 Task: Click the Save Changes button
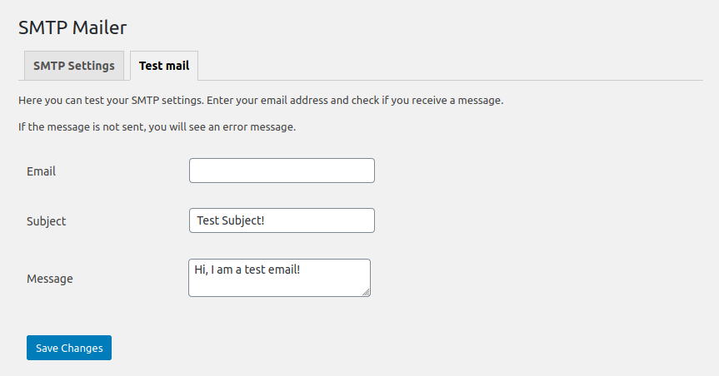[69, 348]
